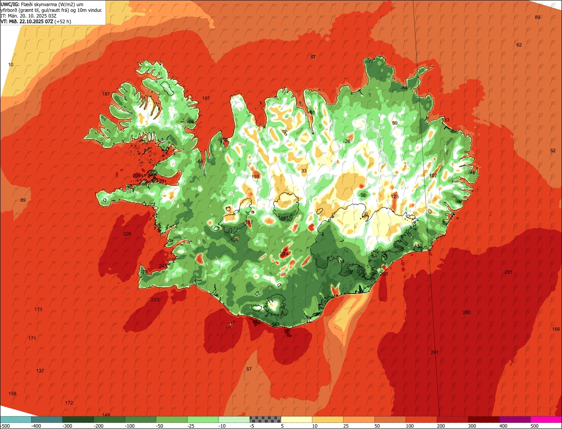This screenshot has width=562, height=429.
Task: Click the map value '226' west of Iceland
Action: tap(127, 234)
